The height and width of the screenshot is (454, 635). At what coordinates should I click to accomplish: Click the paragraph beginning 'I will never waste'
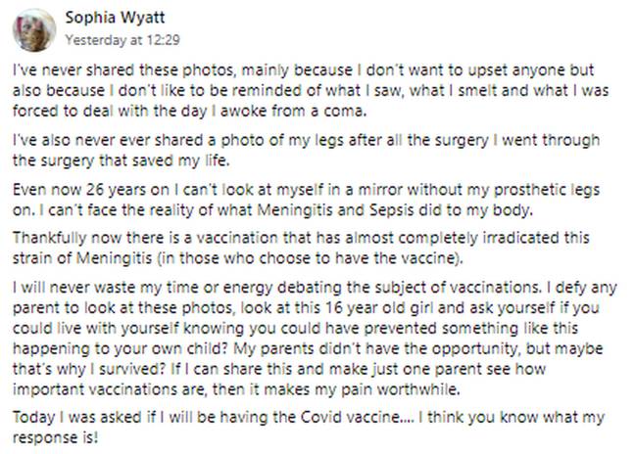[315, 339]
